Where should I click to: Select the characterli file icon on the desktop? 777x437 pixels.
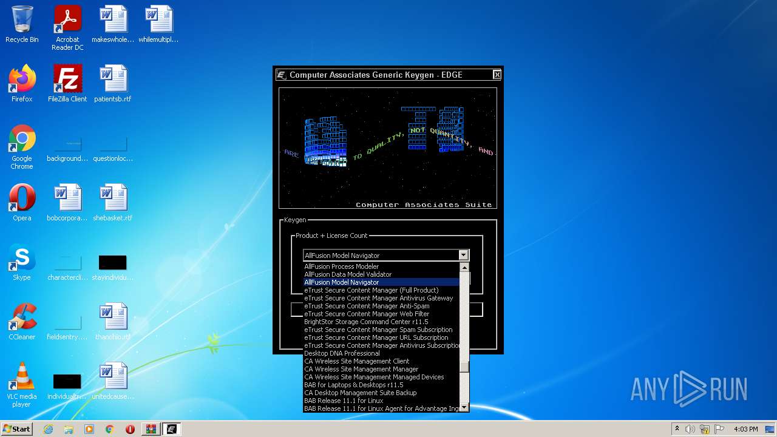tap(67, 268)
